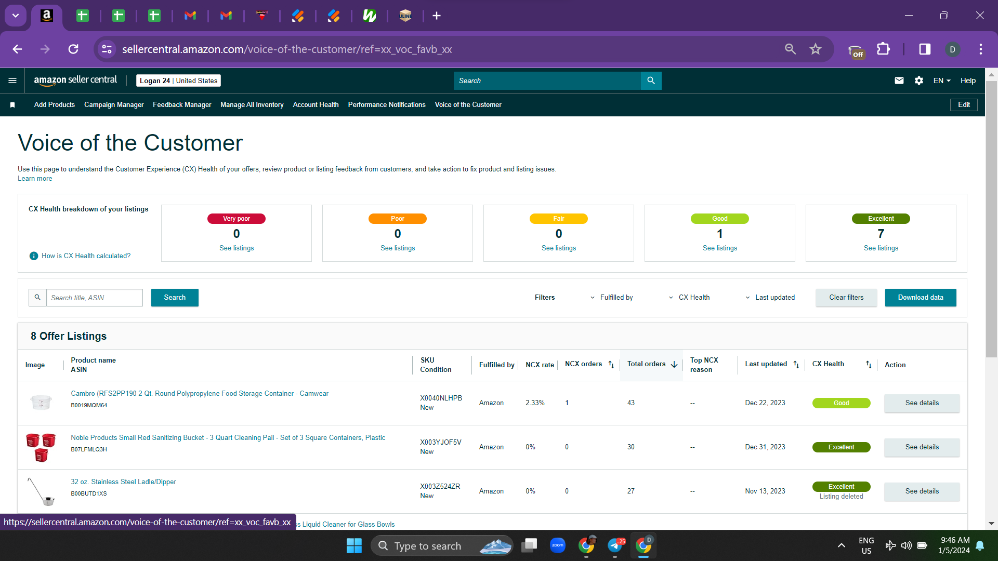
Task: Open Feedback Manager menu item
Action: pos(182,105)
